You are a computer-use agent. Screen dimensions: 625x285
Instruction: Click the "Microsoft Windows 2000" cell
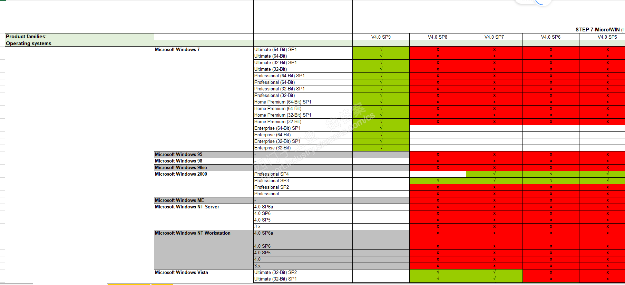point(204,184)
